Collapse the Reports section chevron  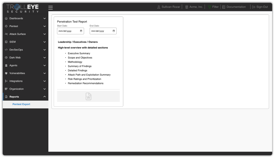45,97
